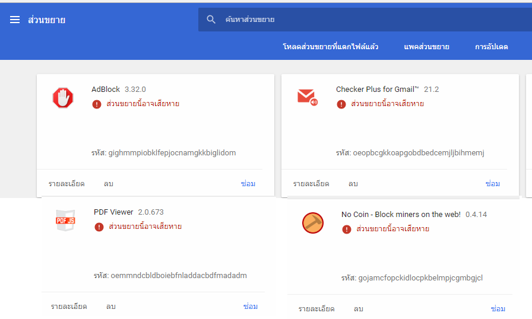The width and height of the screenshot is (532, 319).
Task: Click the AdBlock ID gighmmpiobklfepjocnamgkkbiglidom
Action: click(172, 153)
